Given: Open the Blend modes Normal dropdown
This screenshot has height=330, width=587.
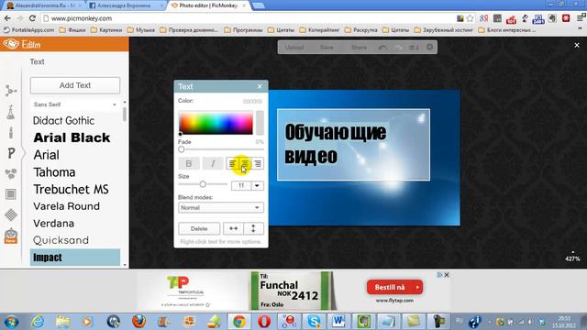Looking at the screenshot, I should click(x=221, y=208).
